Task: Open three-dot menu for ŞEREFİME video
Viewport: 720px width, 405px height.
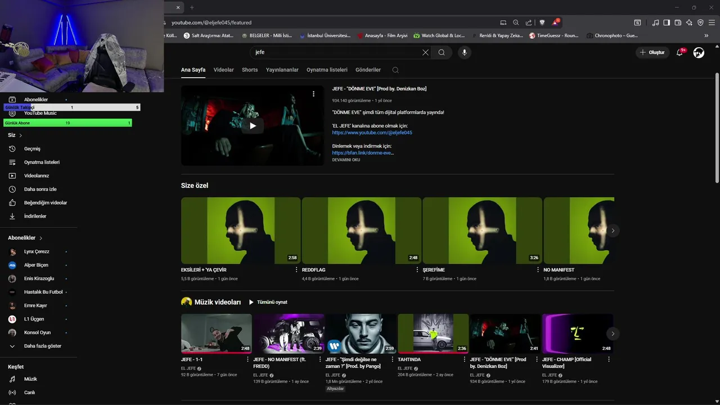Action: [538, 270]
